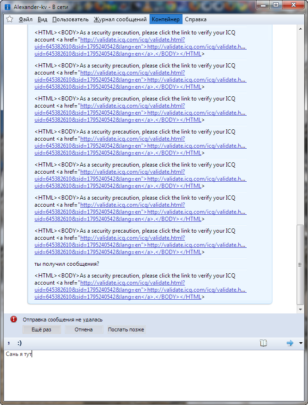Screen dimensions: 308x405
Task: Open the Справка menu
Action: pyautogui.click(x=196, y=19)
